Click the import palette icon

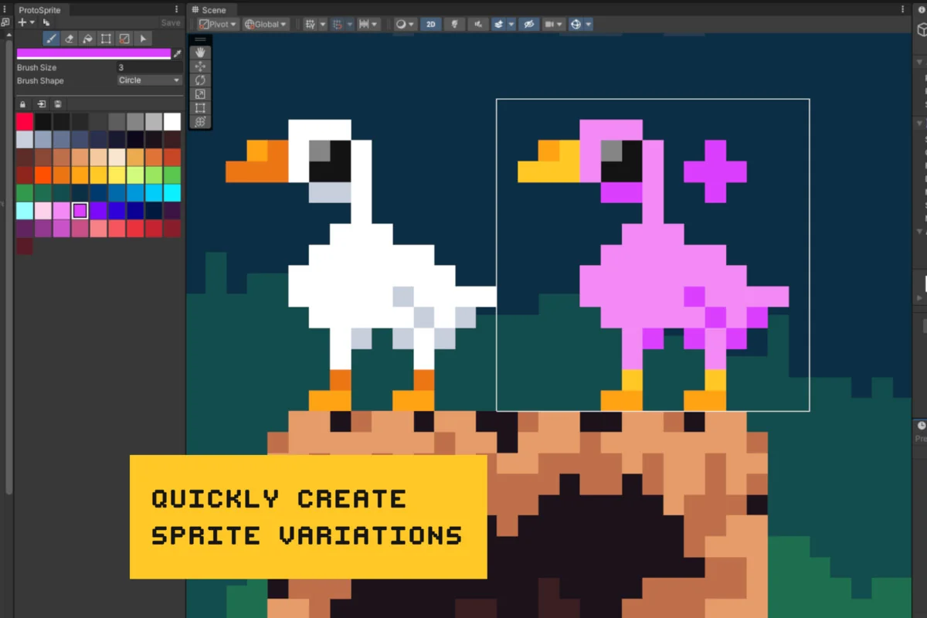coord(41,104)
